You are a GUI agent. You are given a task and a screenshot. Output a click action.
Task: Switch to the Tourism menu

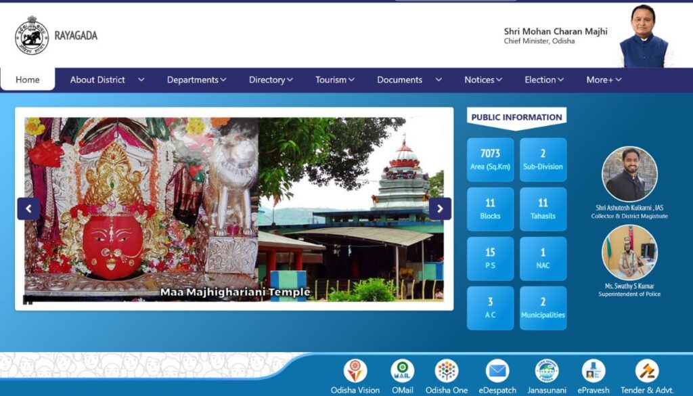coord(333,79)
